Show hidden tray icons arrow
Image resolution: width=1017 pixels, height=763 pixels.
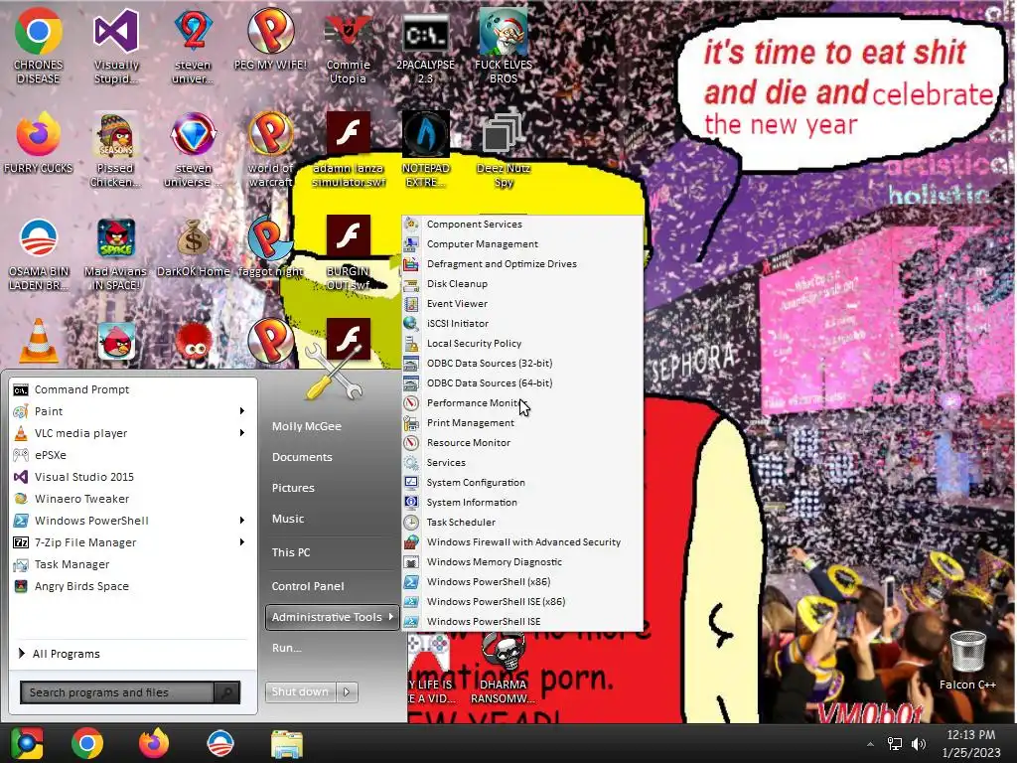click(870, 744)
